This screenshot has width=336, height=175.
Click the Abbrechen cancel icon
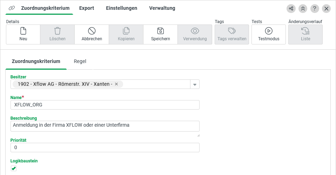(x=92, y=31)
